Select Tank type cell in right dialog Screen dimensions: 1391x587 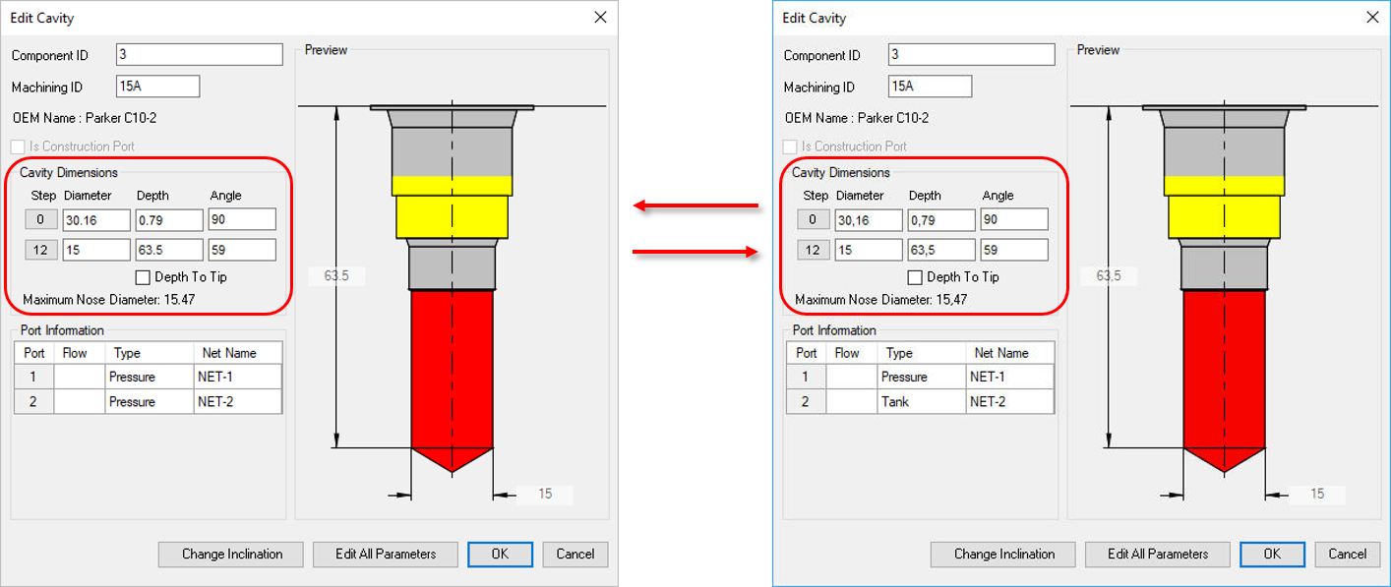[x=921, y=401]
